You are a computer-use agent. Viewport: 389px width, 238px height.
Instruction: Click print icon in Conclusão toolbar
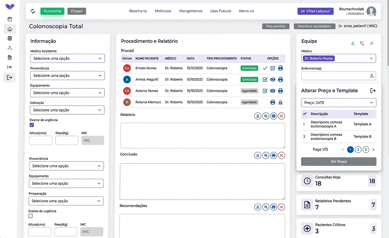pos(274,155)
